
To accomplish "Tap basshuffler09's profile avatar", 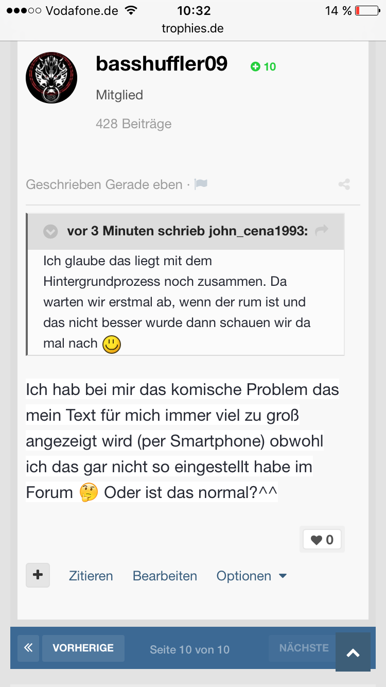I will (x=51, y=77).
